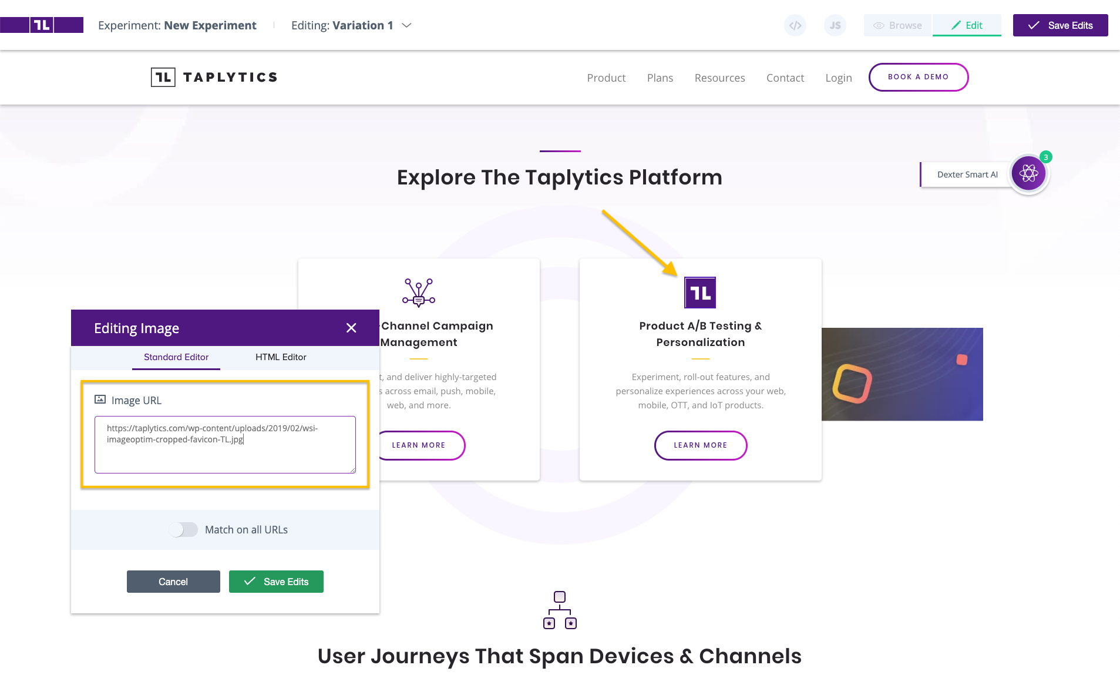Open the JS editor icon

point(835,25)
